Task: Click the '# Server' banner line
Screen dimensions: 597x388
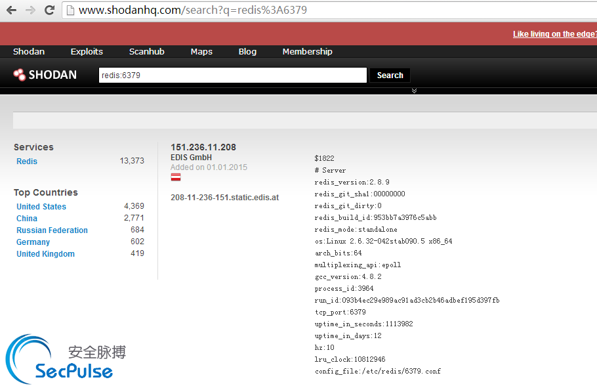Action: click(x=330, y=171)
